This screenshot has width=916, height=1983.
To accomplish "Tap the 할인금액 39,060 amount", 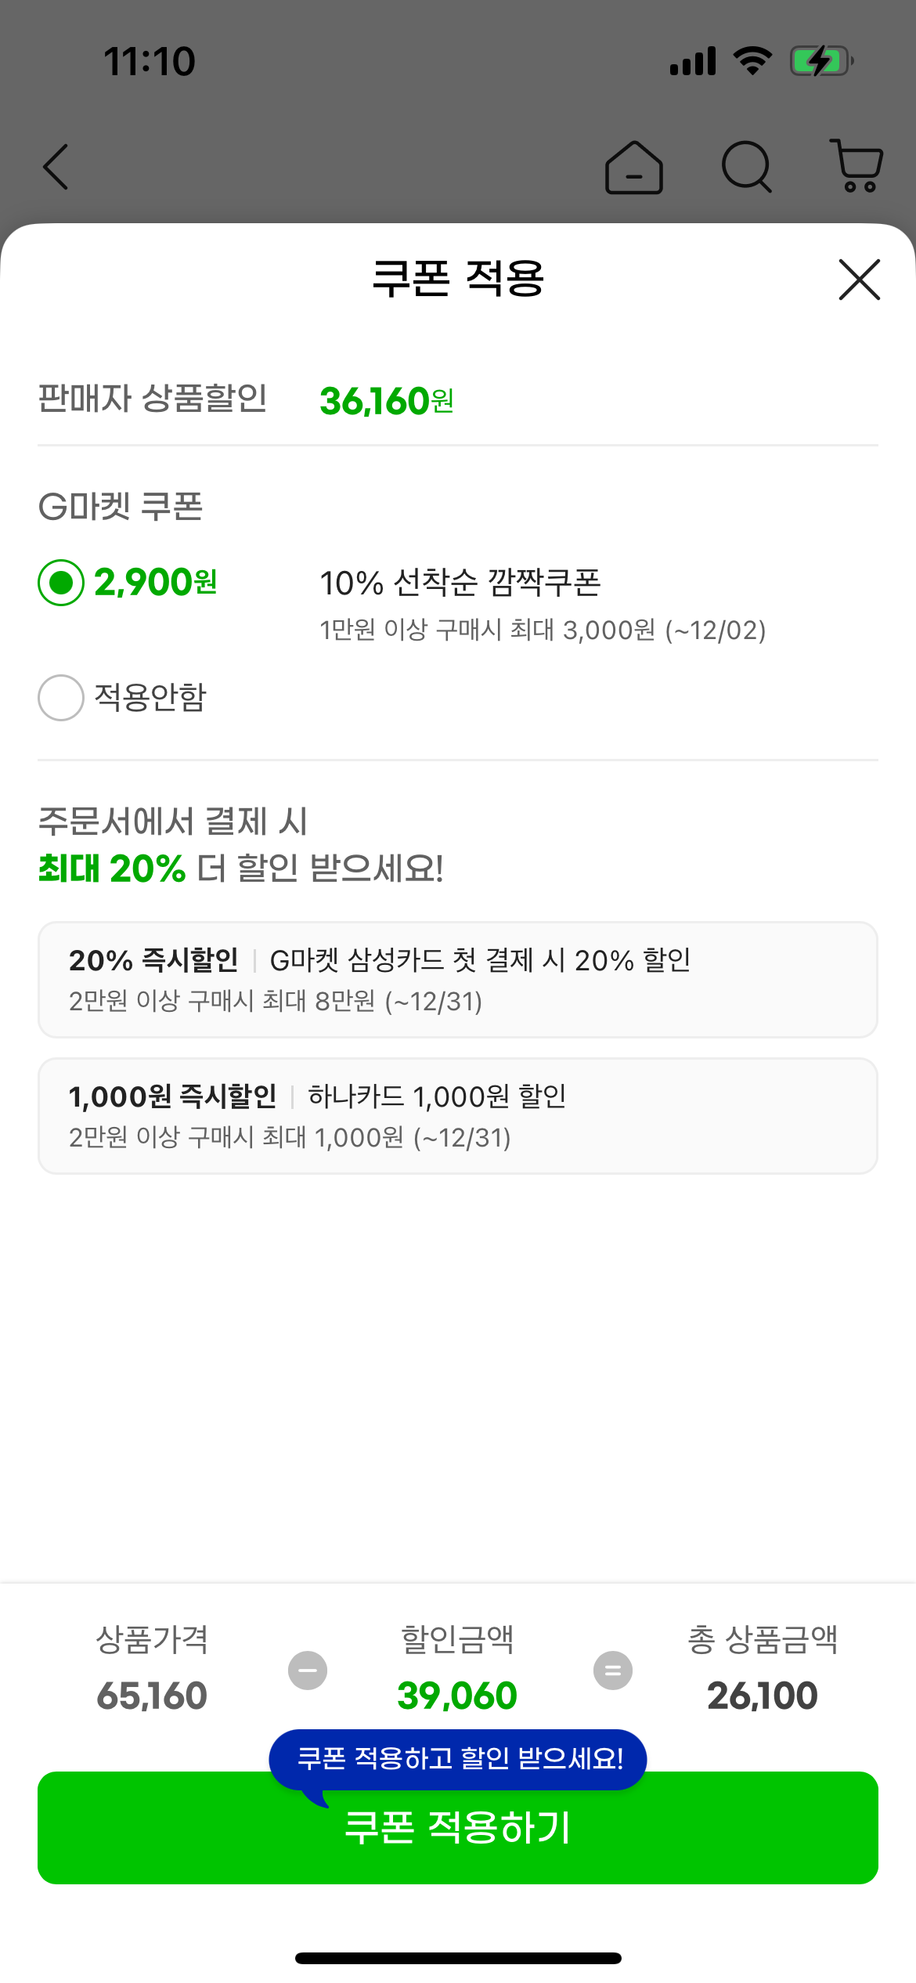I will [x=457, y=1696].
